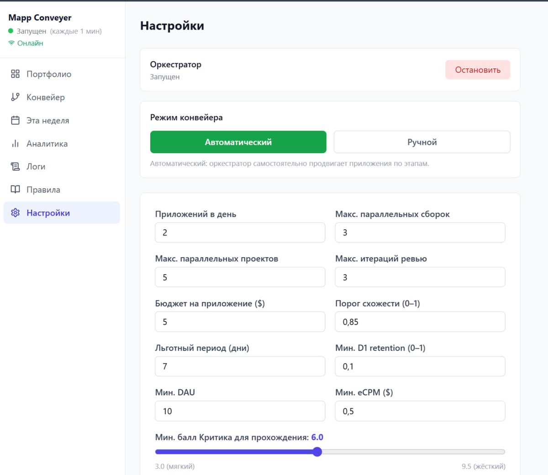Click the Mapp Conveyer app title
Viewport: 548px width, 475px height.
40,18
